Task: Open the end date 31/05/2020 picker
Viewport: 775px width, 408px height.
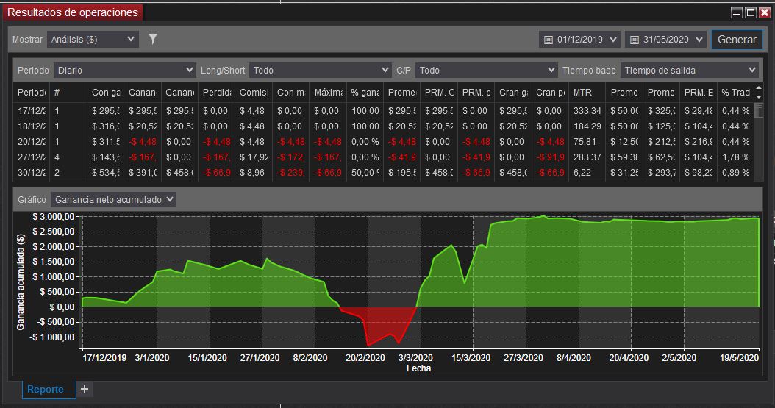Action: [665, 40]
